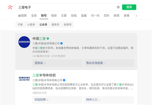Click the green shield badge beside 中国三星
This screenshot has height=105, width=152.
pyautogui.click(x=48, y=39)
